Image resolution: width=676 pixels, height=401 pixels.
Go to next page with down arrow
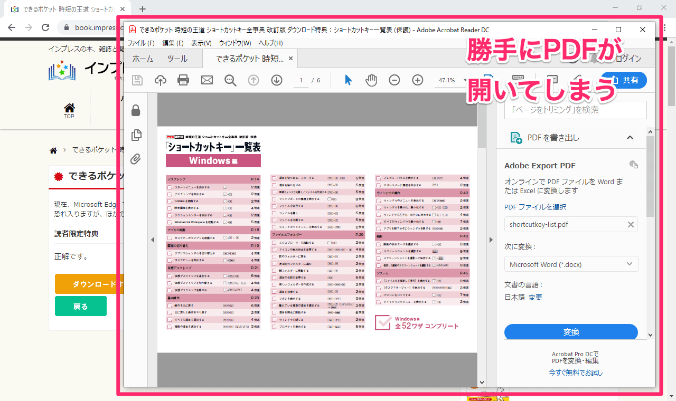tap(277, 80)
